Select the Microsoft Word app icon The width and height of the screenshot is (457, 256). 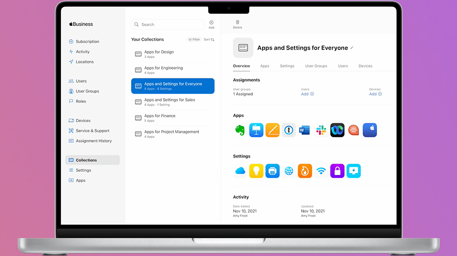305,130
